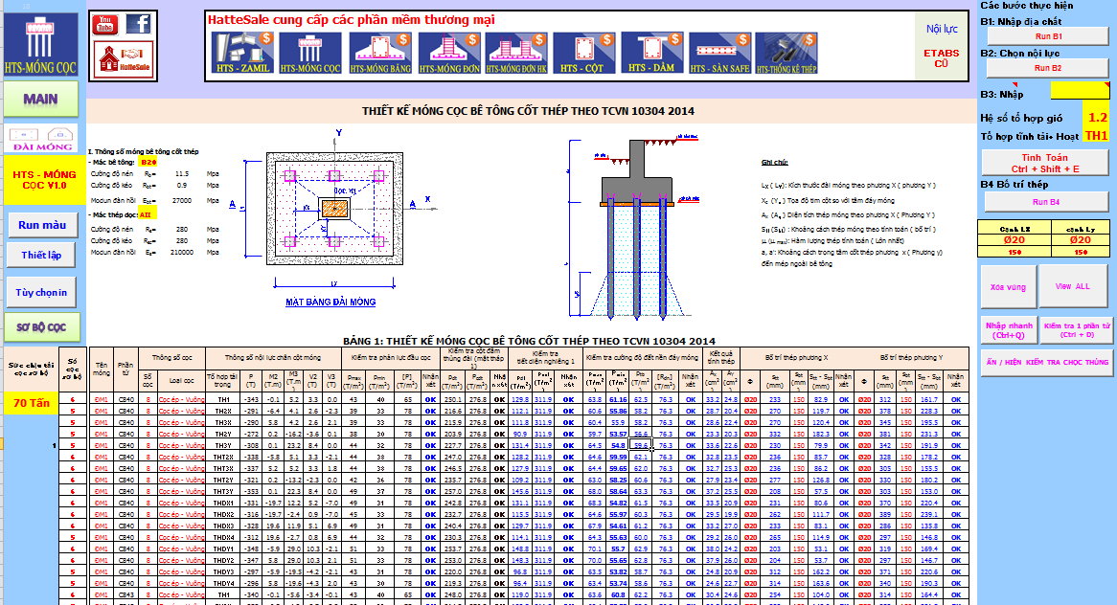This screenshot has width=1117, height=605.
Task: Select the THT2X load combination cell
Action: [x=223, y=457]
